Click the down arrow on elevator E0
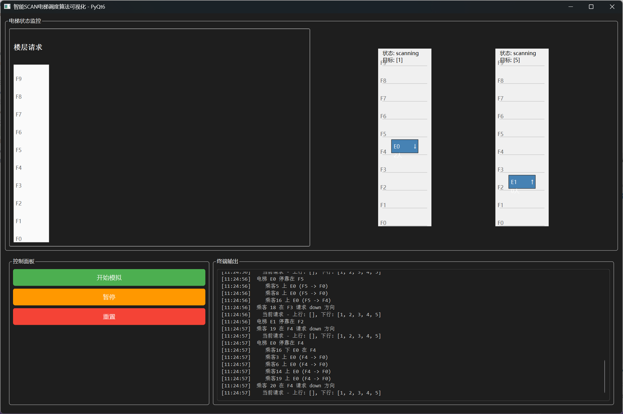Screen dimensions: 623x414 coord(415,146)
